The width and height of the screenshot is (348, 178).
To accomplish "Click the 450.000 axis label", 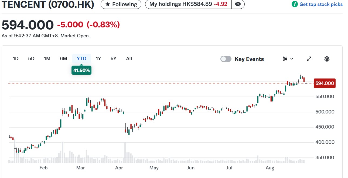I will [325, 127].
